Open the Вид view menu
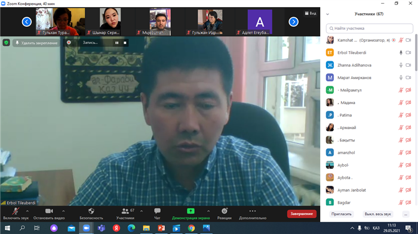The image size is (418, 234). click(311, 13)
